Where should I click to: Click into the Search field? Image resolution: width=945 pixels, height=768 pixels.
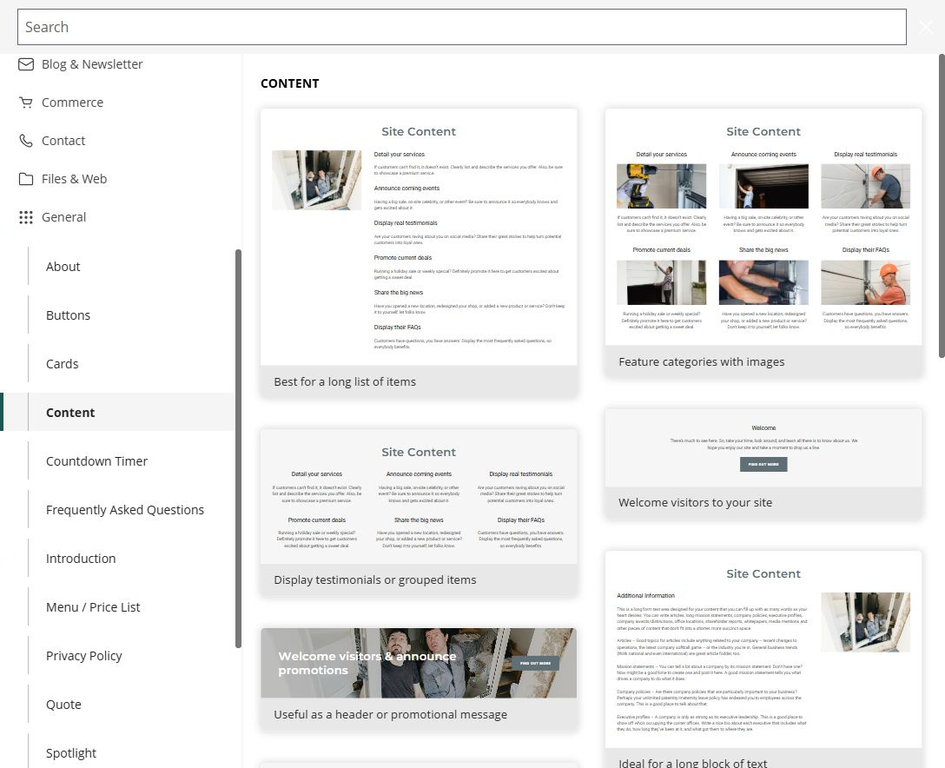tap(462, 27)
